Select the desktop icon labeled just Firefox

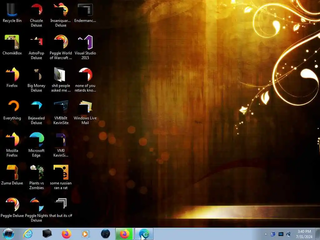(12, 77)
